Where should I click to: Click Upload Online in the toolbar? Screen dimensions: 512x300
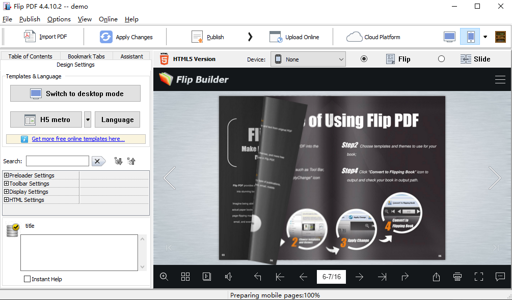(294, 37)
